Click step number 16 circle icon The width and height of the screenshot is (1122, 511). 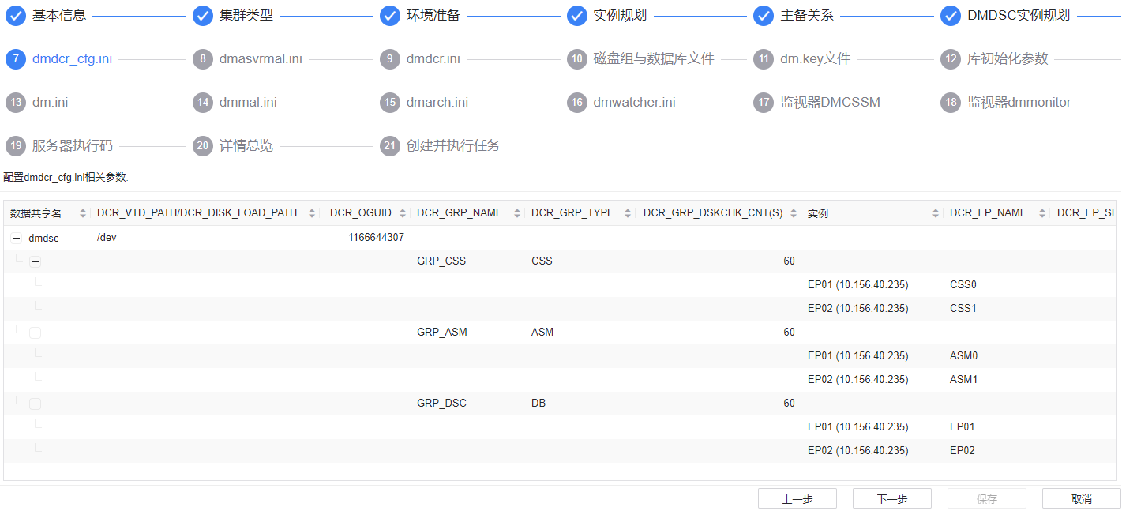pyautogui.click(x=577, y=103)
